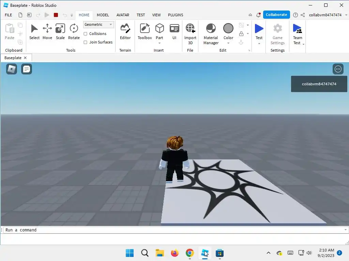Image resolution: width=349 pixels, height=261 pixels.
Task: Click the red Stop button
Action: (x=56, y=15)
